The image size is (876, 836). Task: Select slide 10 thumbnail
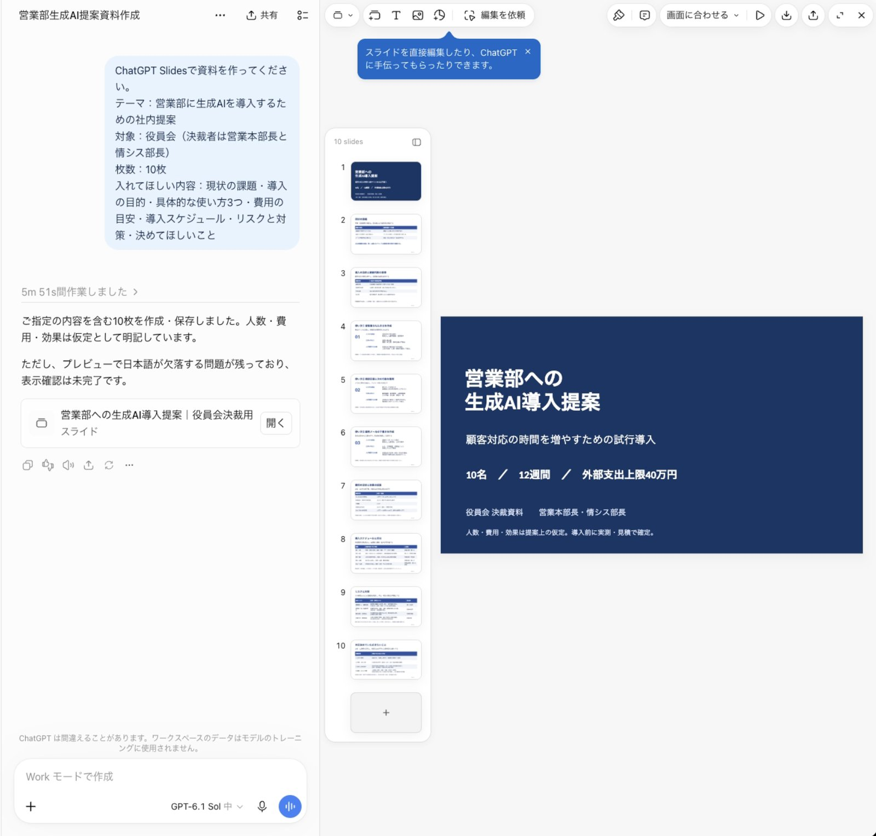386,659
